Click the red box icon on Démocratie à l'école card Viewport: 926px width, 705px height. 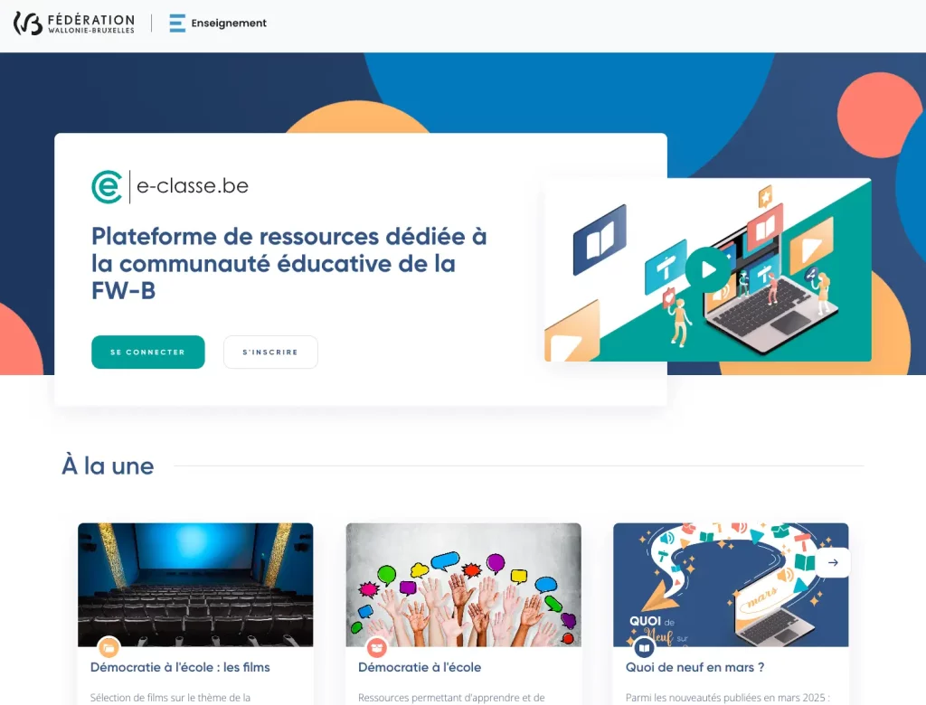[376, 648]
